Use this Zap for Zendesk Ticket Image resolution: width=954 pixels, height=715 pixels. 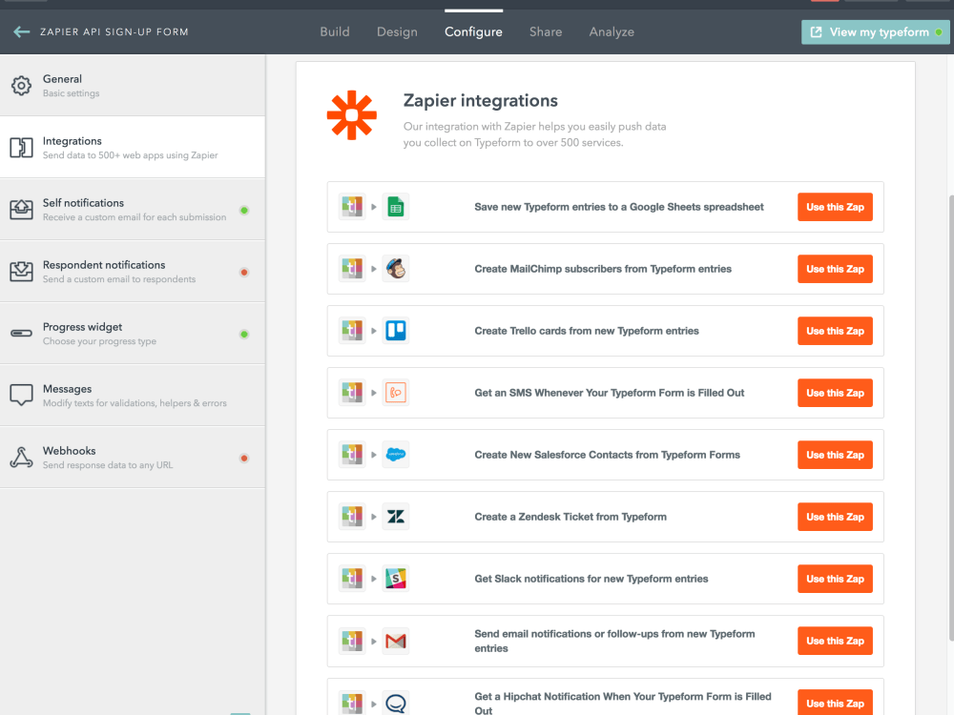tap(835, 517)
